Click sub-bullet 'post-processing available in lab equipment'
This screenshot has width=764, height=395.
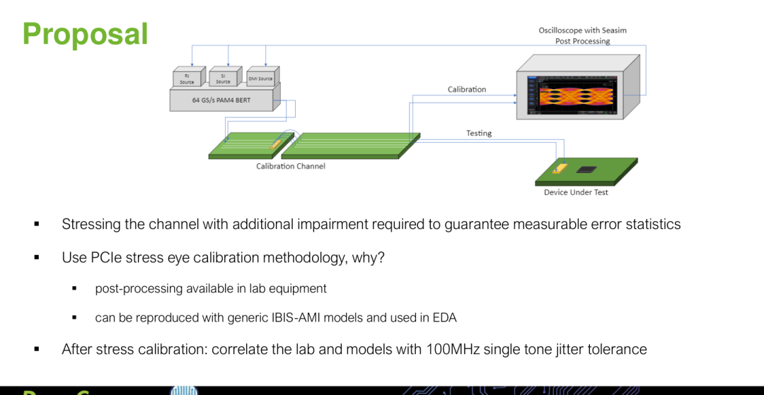211,288
